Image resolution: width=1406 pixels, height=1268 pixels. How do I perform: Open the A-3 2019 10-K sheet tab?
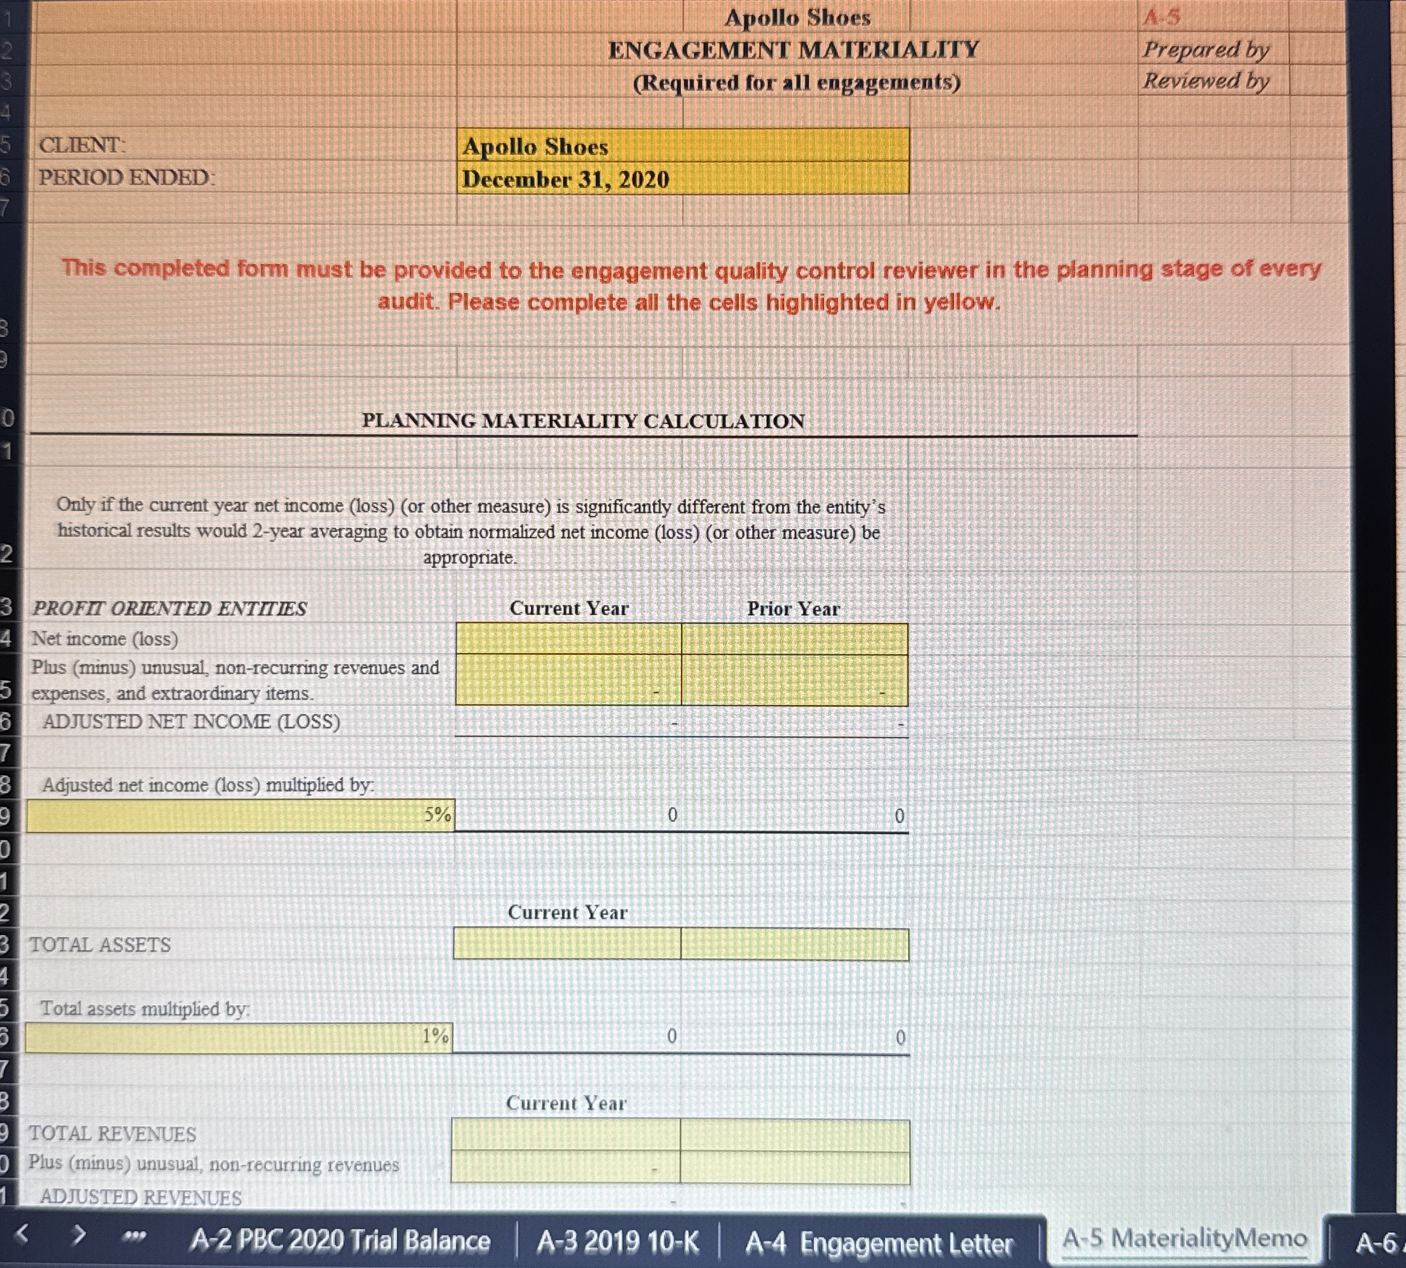click(x=618, y=1241)
